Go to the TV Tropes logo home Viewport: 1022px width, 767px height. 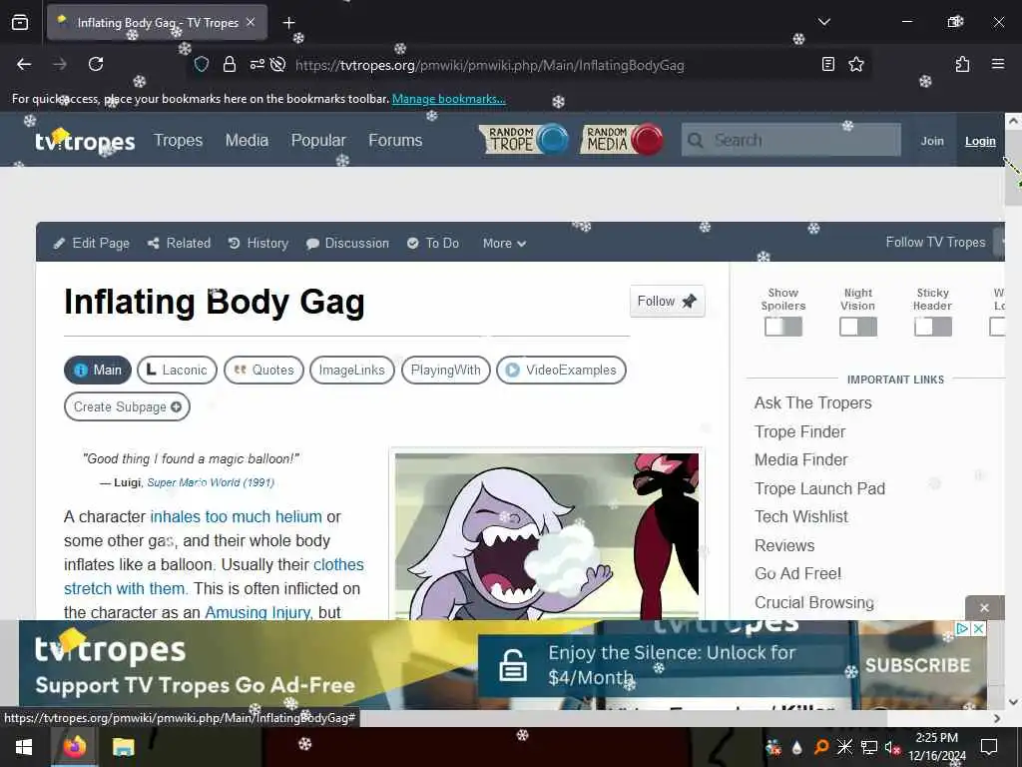click(85, 140)
